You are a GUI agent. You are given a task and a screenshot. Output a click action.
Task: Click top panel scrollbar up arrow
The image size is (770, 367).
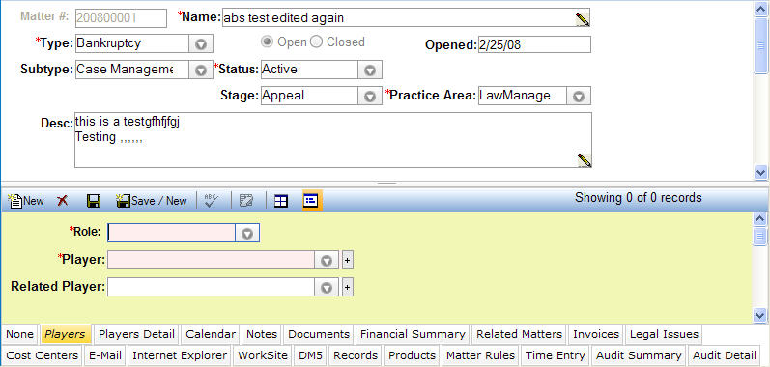click(x=760, y=10)
